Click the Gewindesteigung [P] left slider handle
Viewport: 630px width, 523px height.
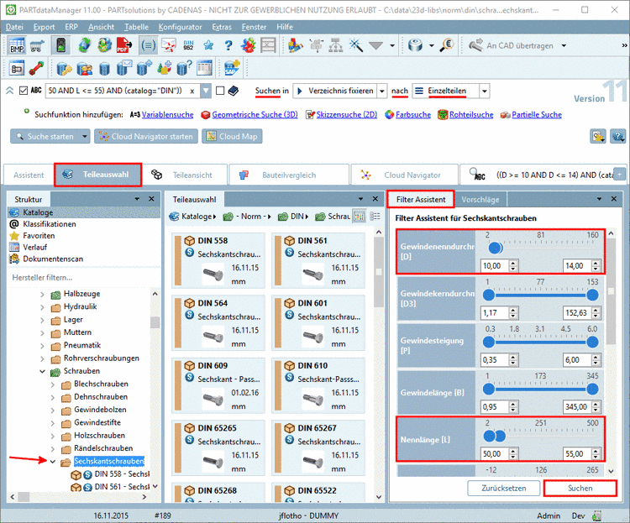coord(489,342)
